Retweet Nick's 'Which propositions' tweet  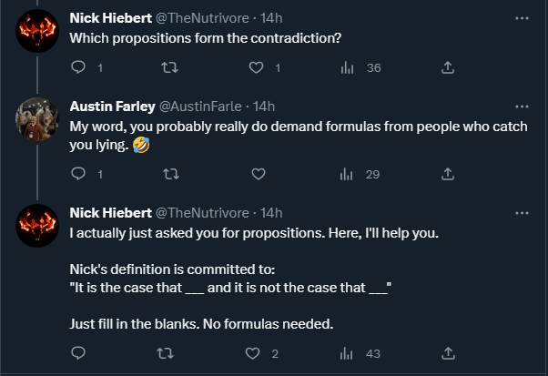(168, 67)
